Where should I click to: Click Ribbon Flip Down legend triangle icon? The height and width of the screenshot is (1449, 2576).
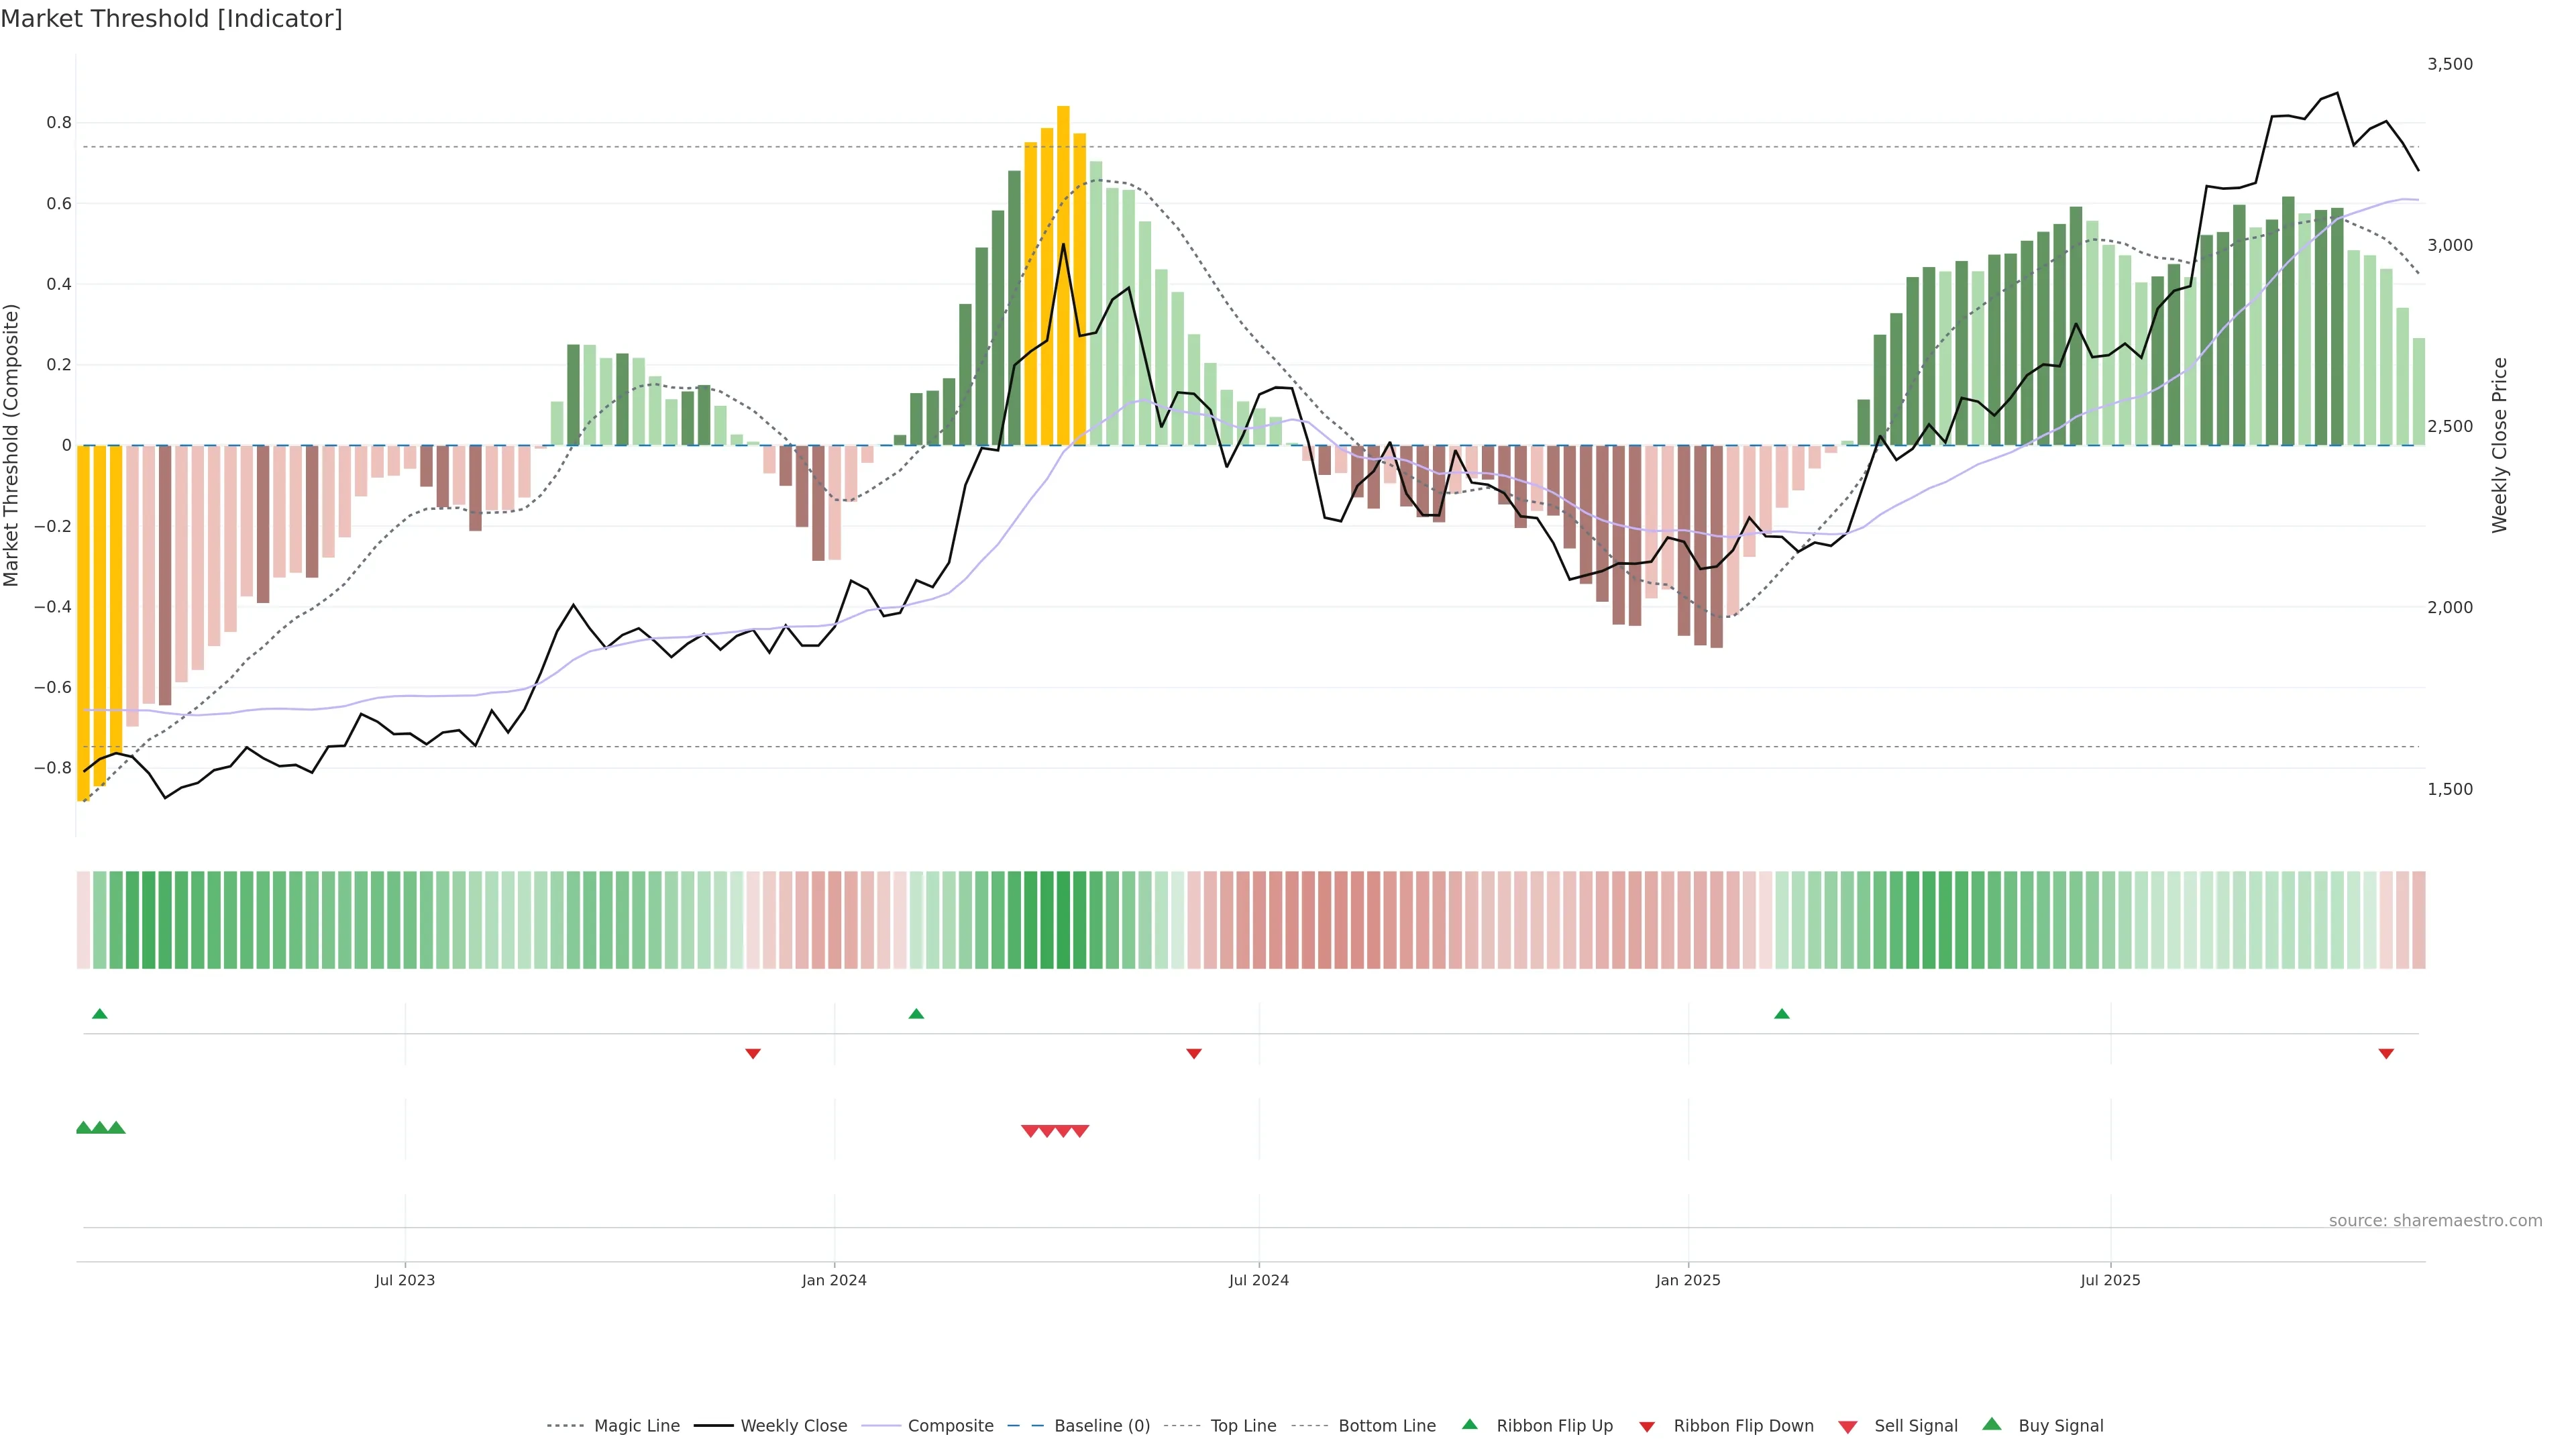(1646, 1426)
